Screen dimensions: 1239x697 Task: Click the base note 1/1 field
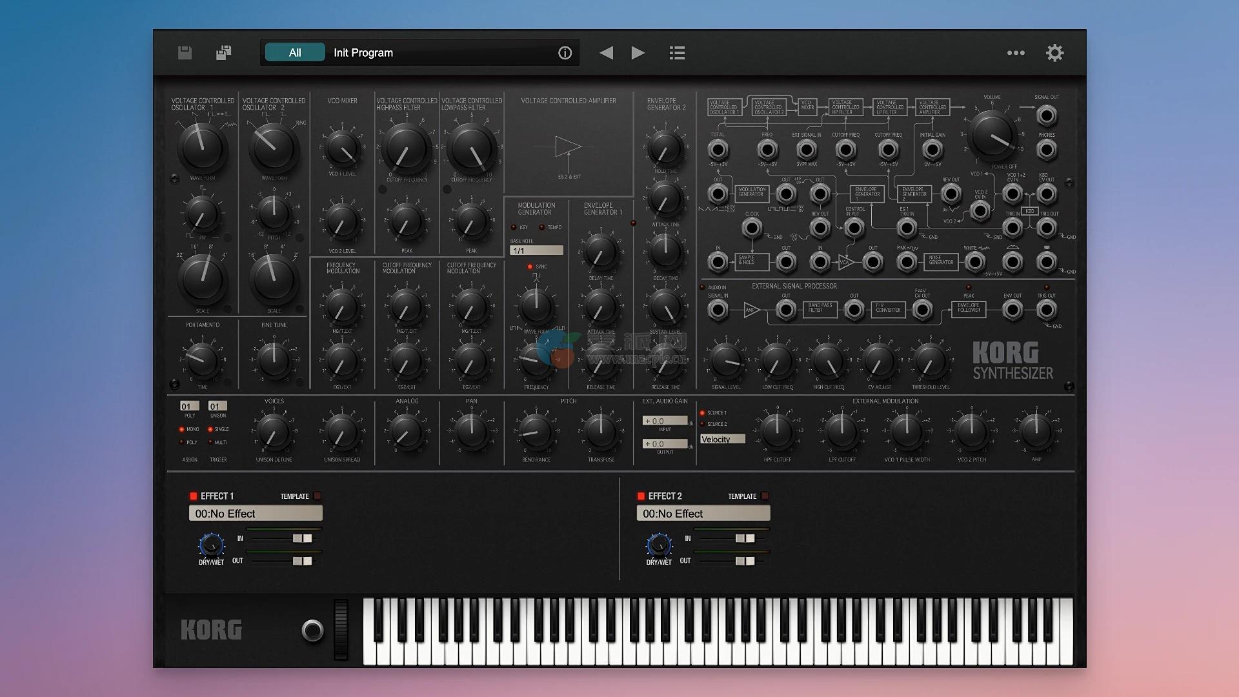(x=536, y=250)
